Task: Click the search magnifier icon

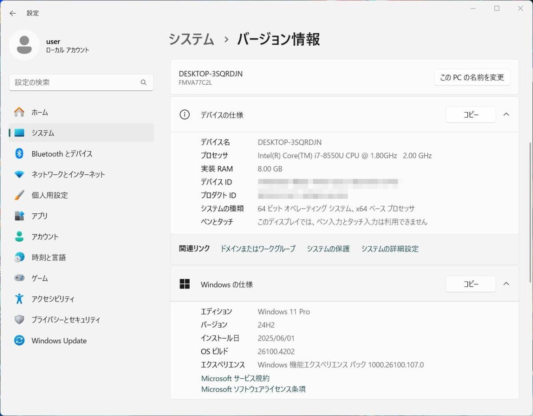Action: pos(143,82)
